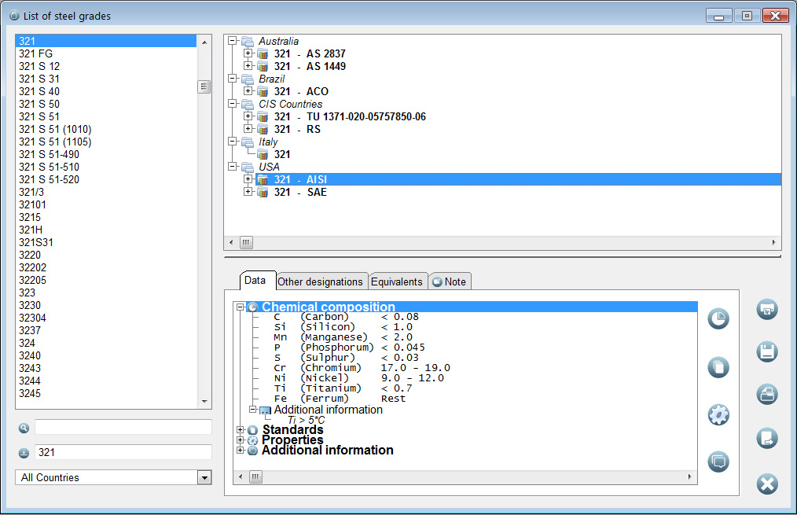This screenshot has width=797, height=515.
Task: Click the export document icon with arrow
Action: point(767,438)
